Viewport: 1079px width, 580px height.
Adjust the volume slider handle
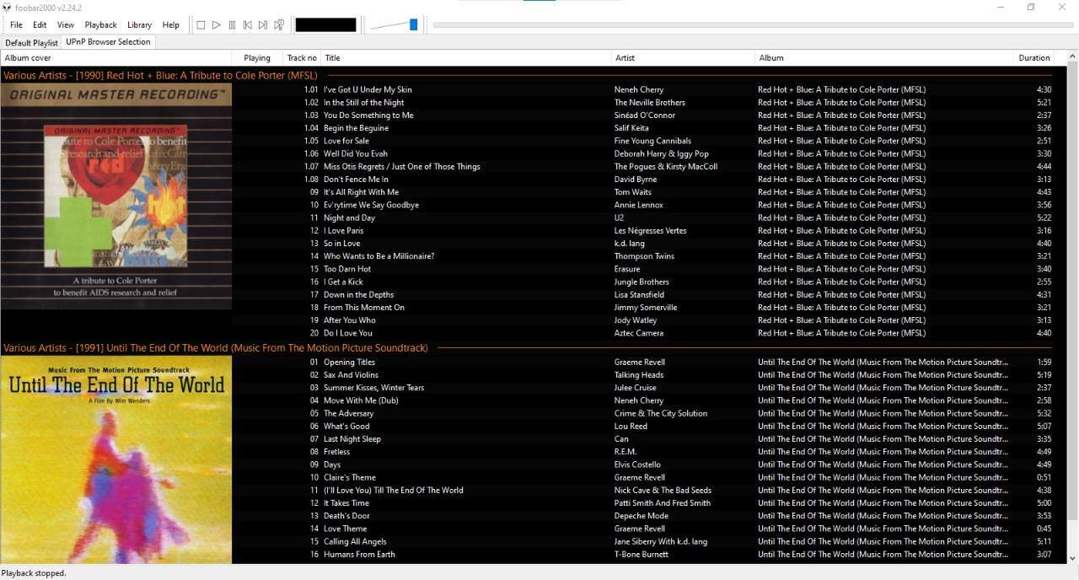[413, 25]
